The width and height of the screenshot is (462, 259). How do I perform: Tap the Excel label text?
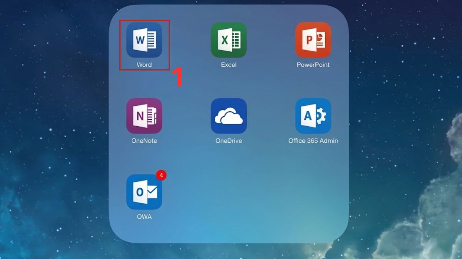(x=229, y=64)
